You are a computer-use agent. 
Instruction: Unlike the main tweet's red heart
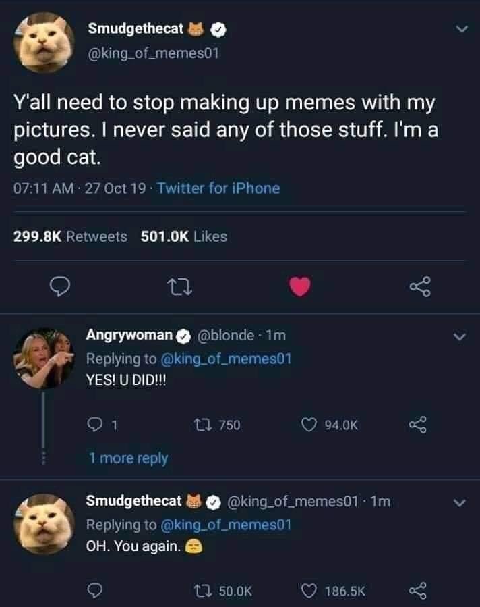(x=301, y=288)
